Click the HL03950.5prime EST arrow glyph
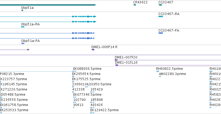Viewport: 221px width, 114px height. (x=86, y=87)
